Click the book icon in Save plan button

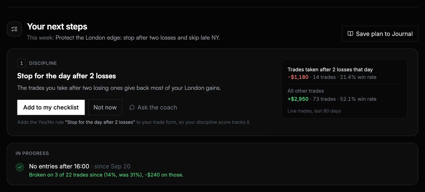coord(350,34)
